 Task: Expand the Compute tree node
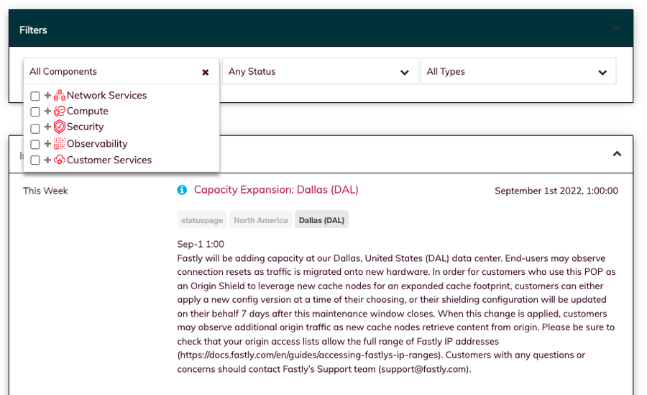(x=47, y=111)
